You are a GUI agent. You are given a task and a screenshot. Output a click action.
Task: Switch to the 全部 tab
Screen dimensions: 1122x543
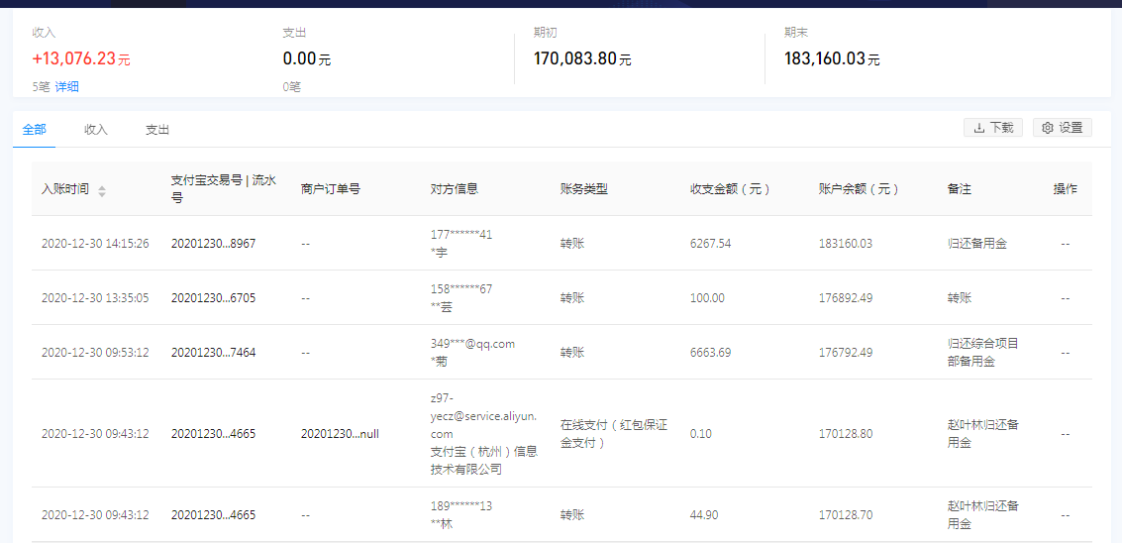tap(34, 130)
